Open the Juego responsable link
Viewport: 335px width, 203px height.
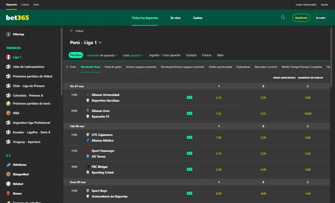pos(305,5)
